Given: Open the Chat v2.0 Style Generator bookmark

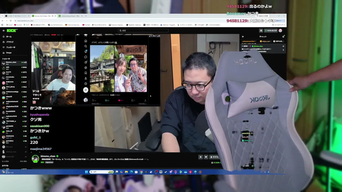Looking at the screenshot, I should pos(72,25).
